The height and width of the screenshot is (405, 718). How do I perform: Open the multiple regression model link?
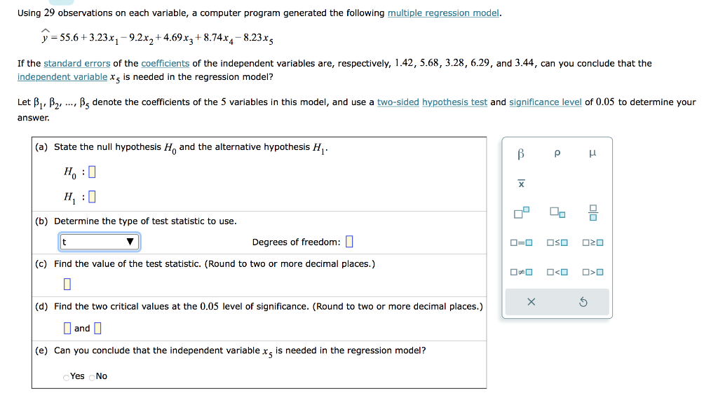(x=443, y=13)
